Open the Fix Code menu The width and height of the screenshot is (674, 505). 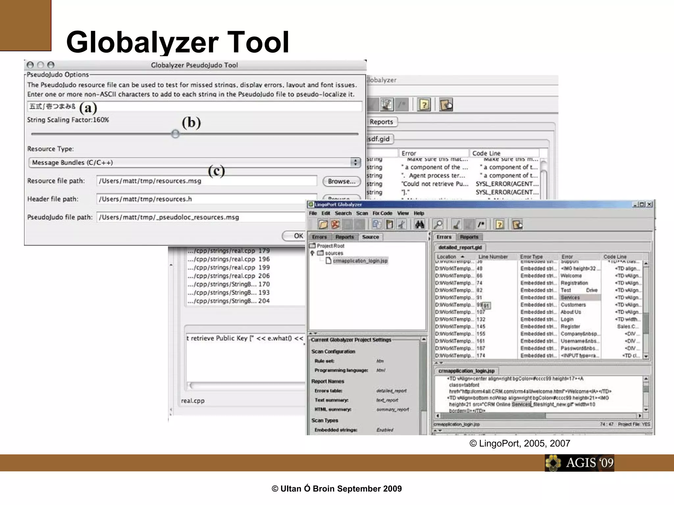coord(382,213)
